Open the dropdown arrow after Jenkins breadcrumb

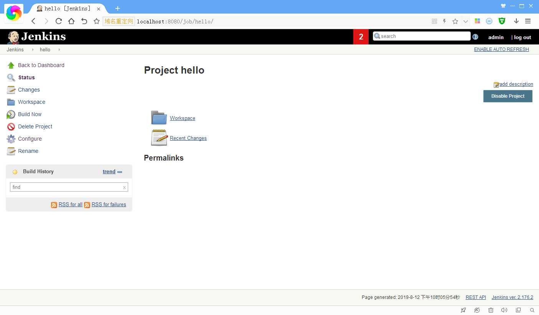coord(33,50)
